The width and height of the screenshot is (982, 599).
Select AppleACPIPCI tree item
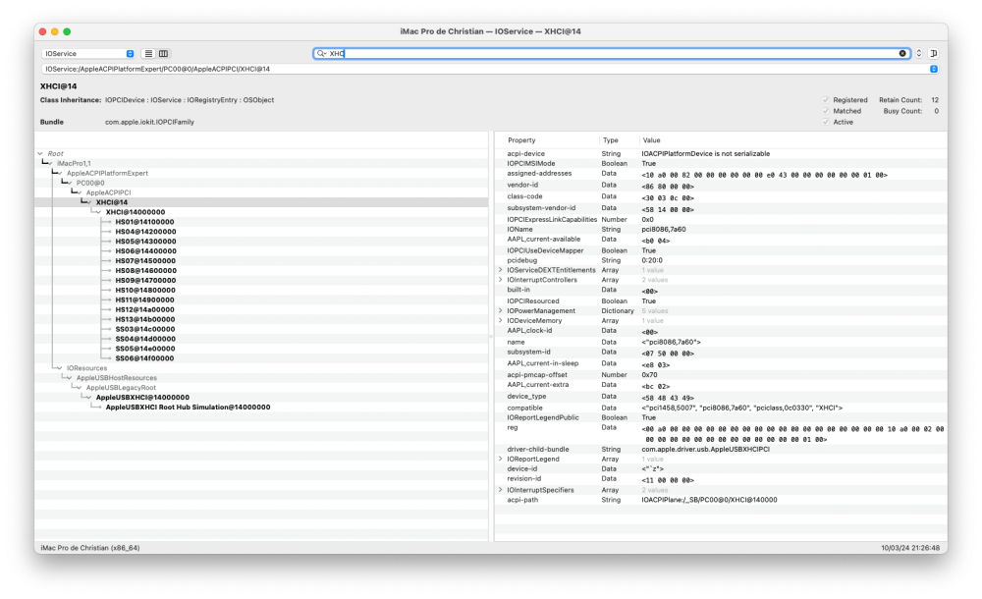click(x=108, y=193)
